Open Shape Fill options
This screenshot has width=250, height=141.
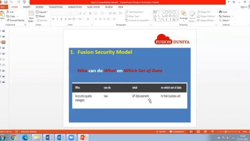point(204,12)
